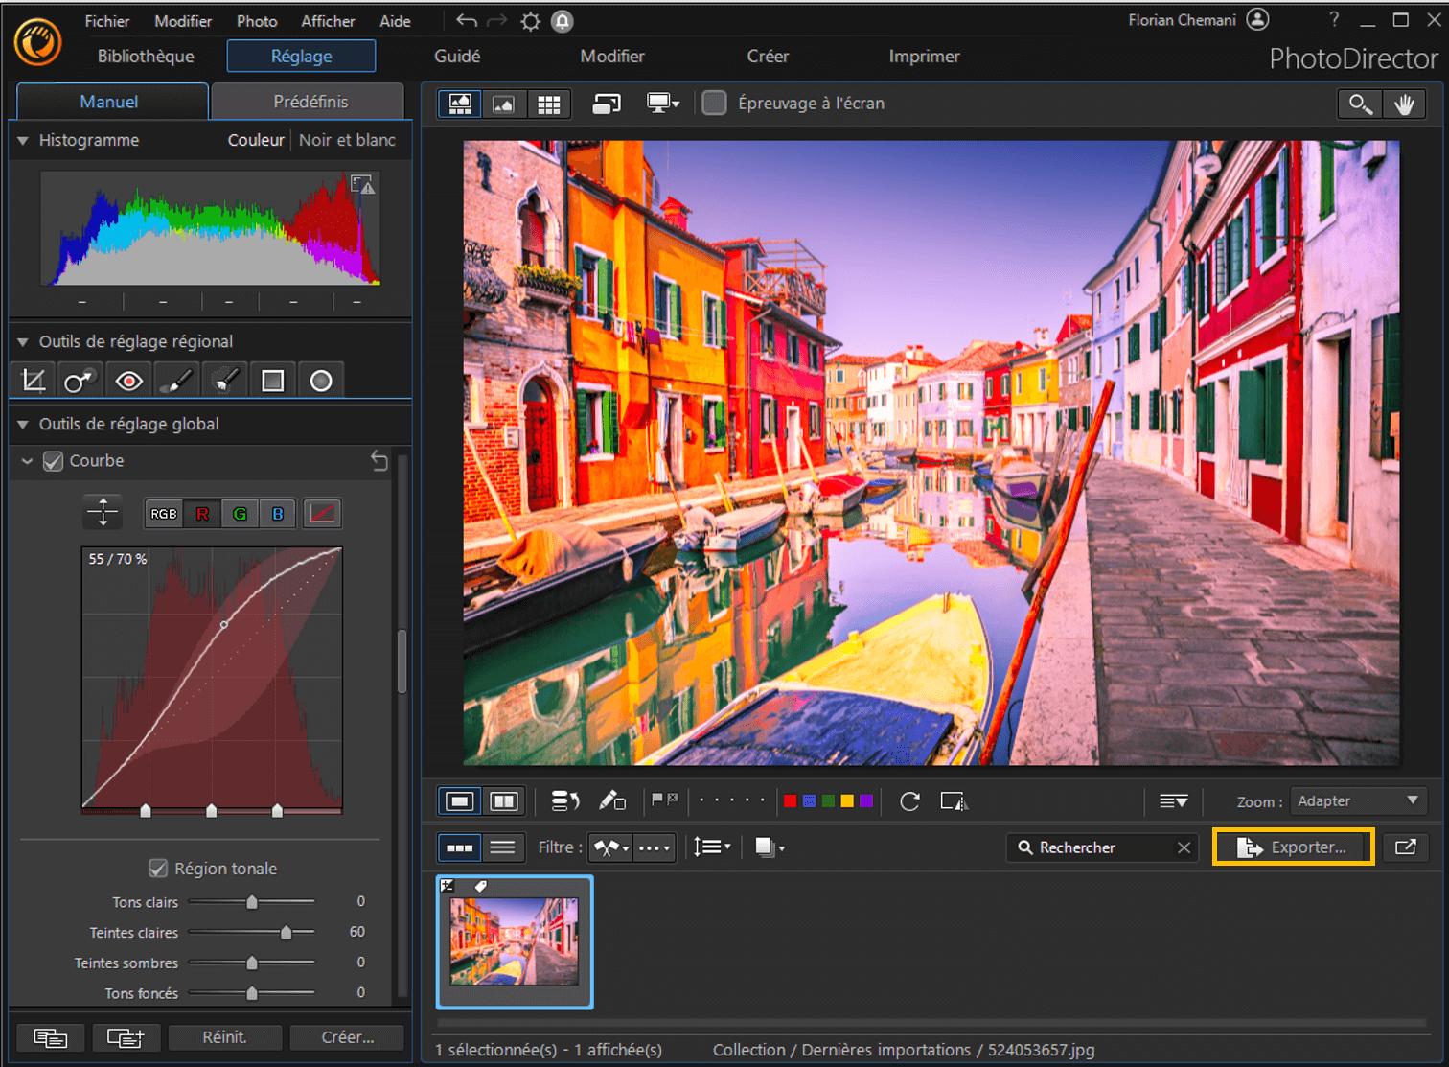Rotate the photo with the rotate icon
The image size is (1449, 1067).
click(908, 801)
